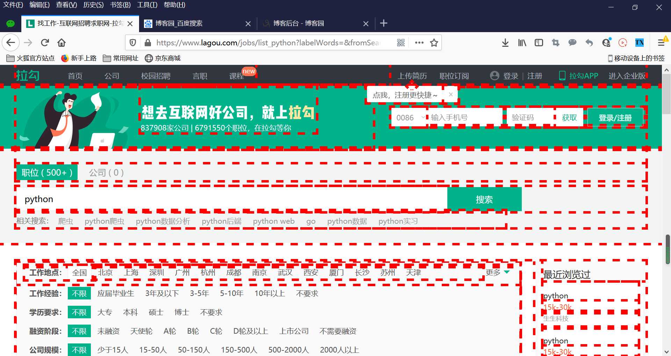This screenshot has height=356, width=671.
Task: Click 进入企业版 link
Action: (x=627, y=76)
